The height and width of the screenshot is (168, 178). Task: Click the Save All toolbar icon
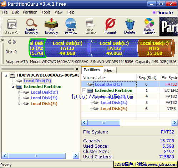coord(12,27)
